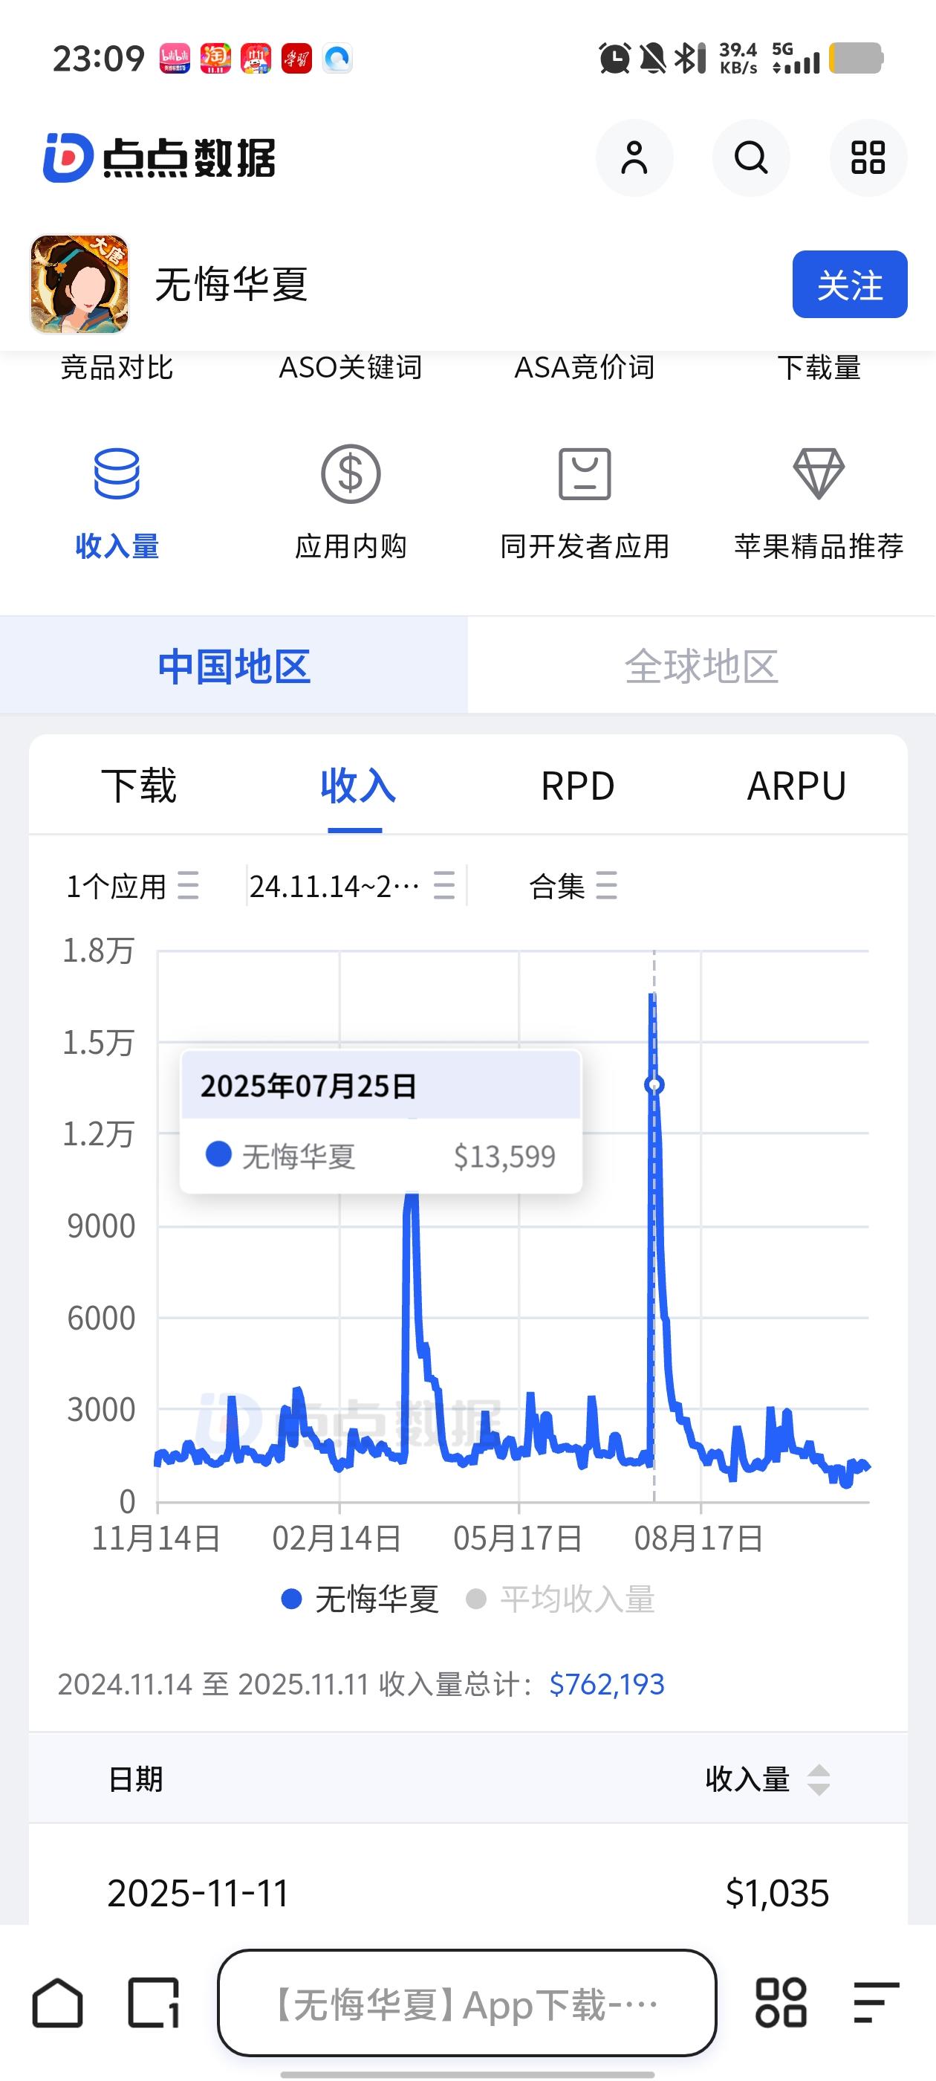The height and width of the screenshot is (2081, 936).
Task: Open the user profile icon
Action: coord(634,158)
